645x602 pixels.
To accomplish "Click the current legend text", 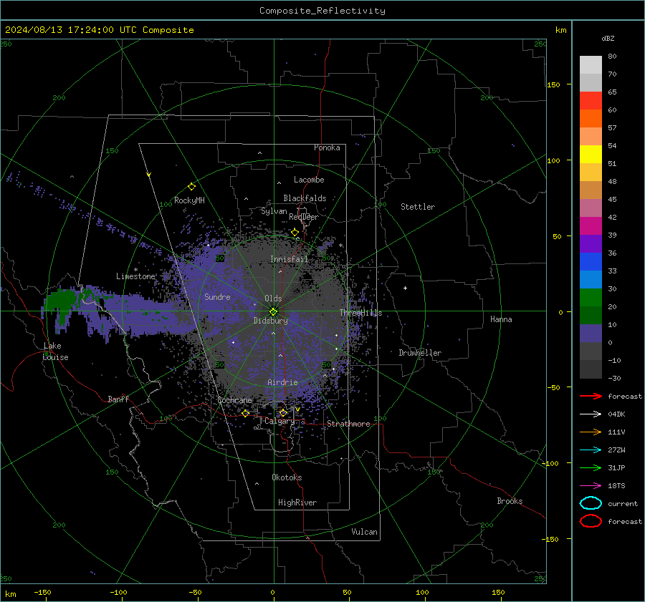I will pos(622,503).
